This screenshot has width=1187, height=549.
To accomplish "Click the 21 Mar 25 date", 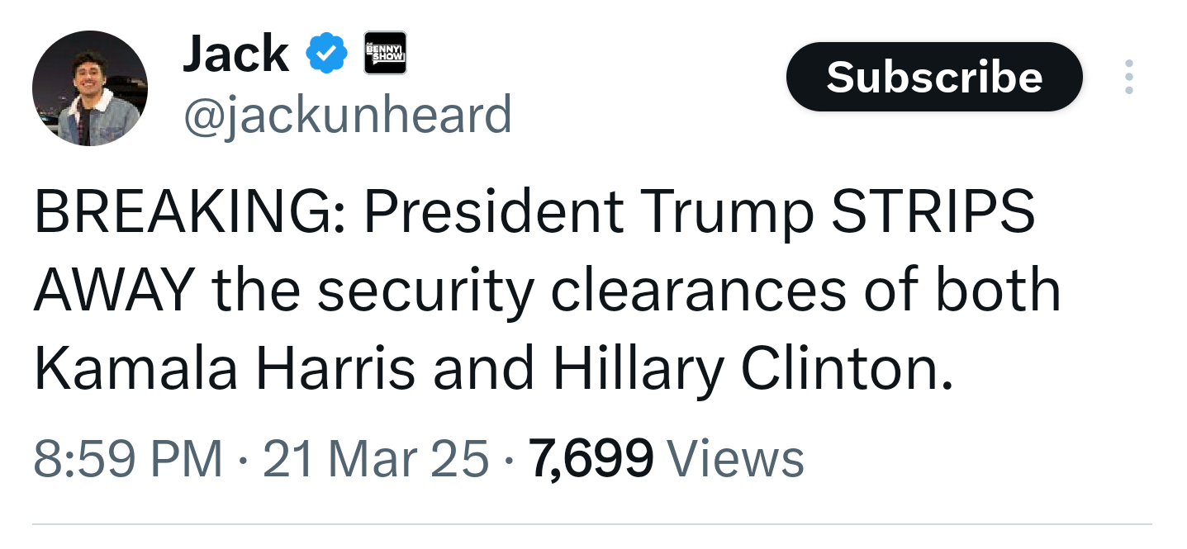I will click(x=376, y=459).
